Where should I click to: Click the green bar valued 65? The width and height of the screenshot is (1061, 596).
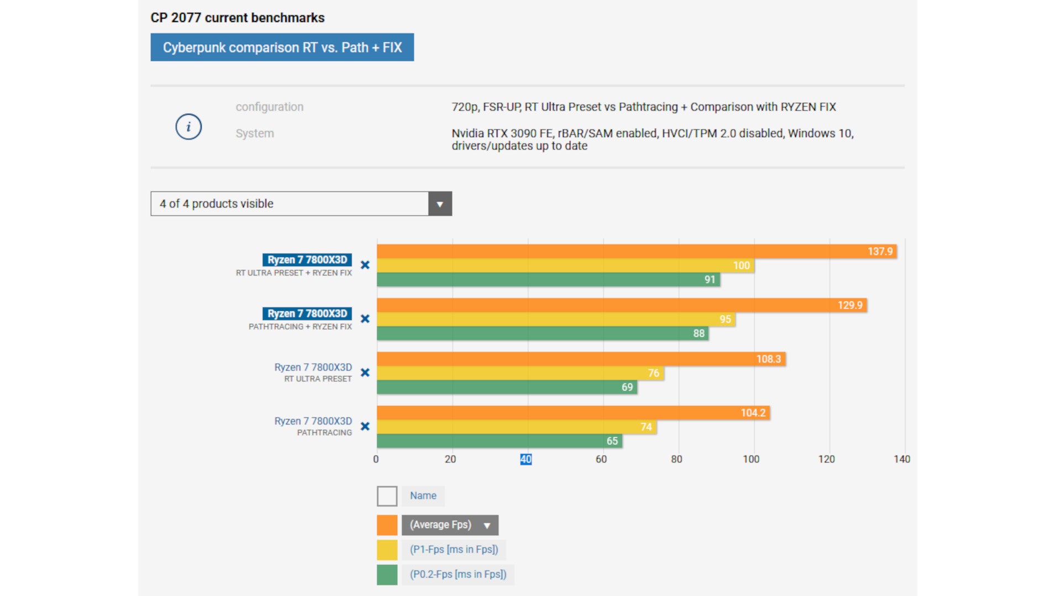[x=500, y=441]
